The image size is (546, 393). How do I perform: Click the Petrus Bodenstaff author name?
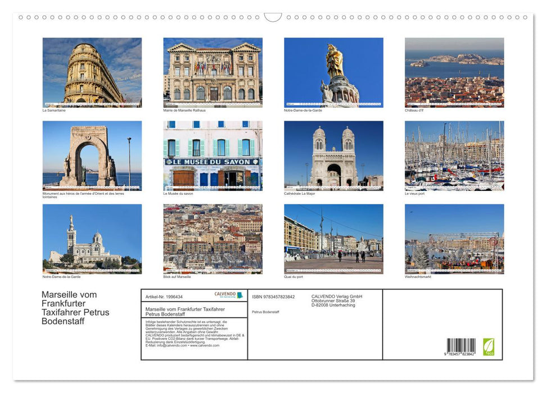coord(266,312)
